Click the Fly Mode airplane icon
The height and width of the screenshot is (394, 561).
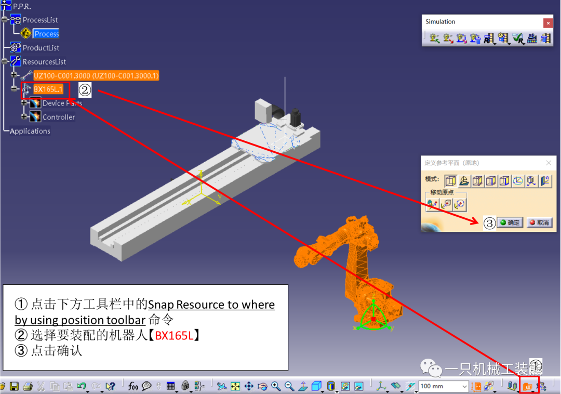pos(222,386)
